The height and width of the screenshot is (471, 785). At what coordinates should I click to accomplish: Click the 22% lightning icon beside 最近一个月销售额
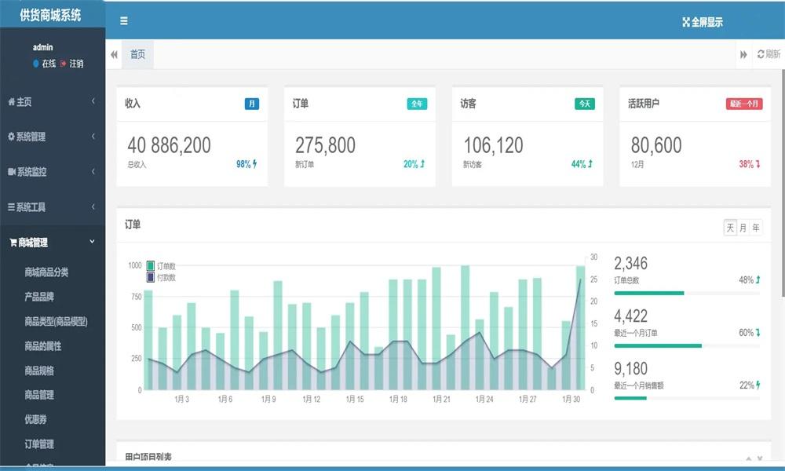click(x=758, y=385)
